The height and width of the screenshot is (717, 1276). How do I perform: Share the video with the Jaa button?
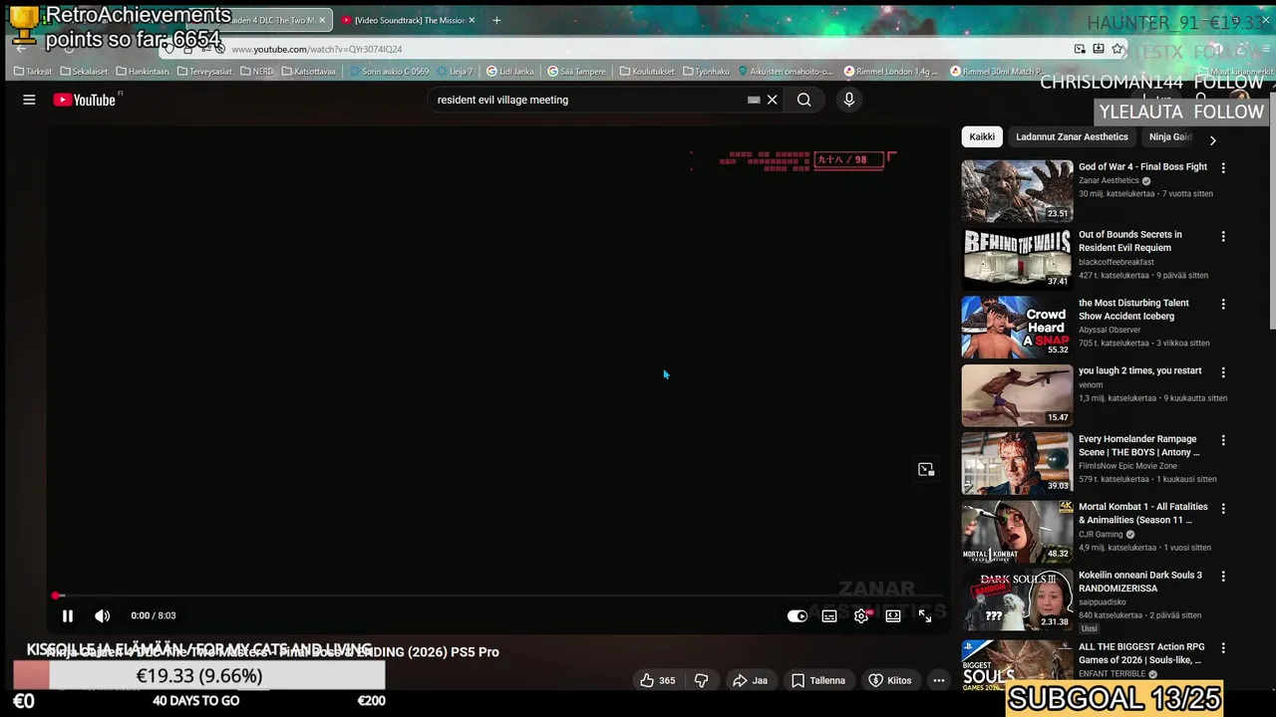[x=750, y=681]
